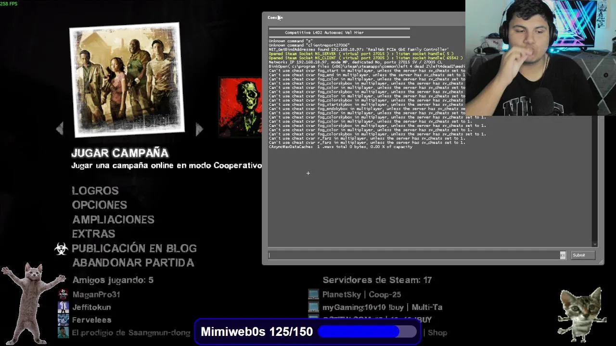Click Jeffitokun avatar icon
616x346 pixels.
(63, 307)
